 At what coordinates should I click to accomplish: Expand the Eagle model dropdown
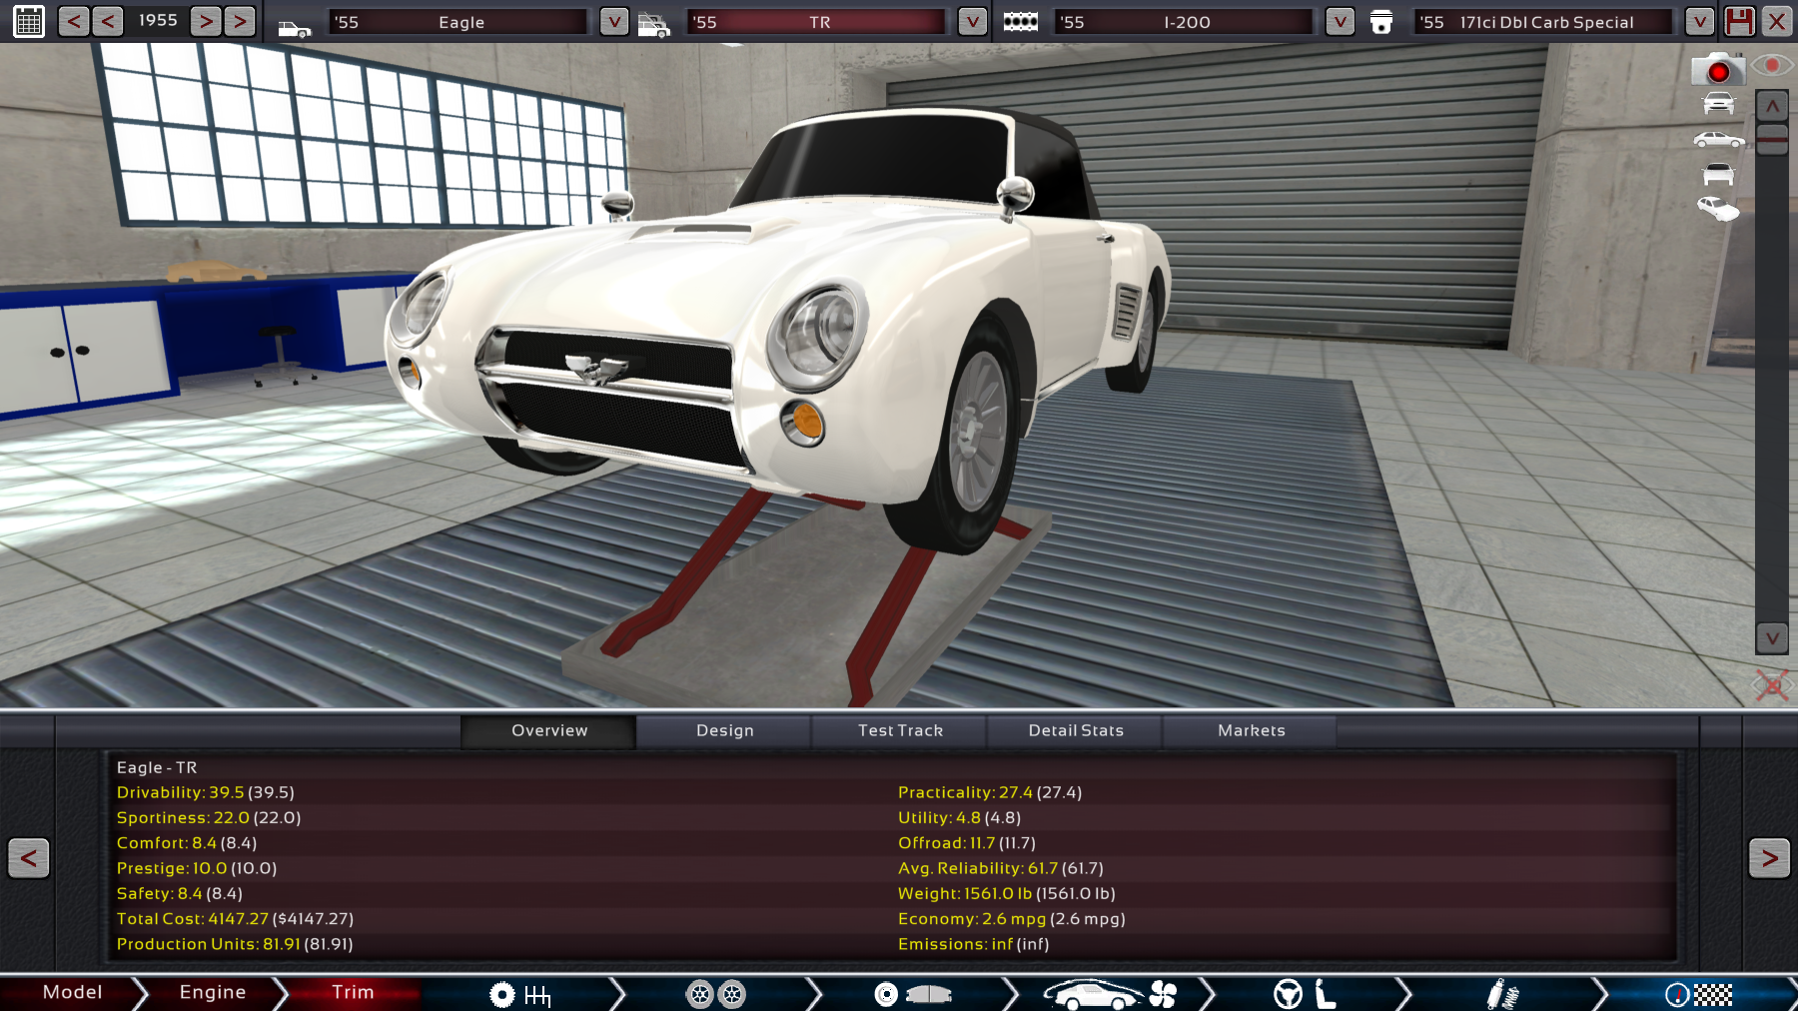point(613,21)
